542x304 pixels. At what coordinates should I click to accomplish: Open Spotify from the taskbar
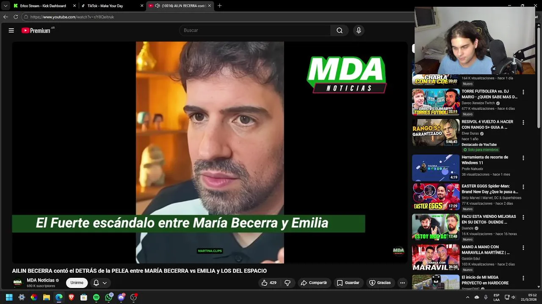pyautogui.click(x=96, y=297)
